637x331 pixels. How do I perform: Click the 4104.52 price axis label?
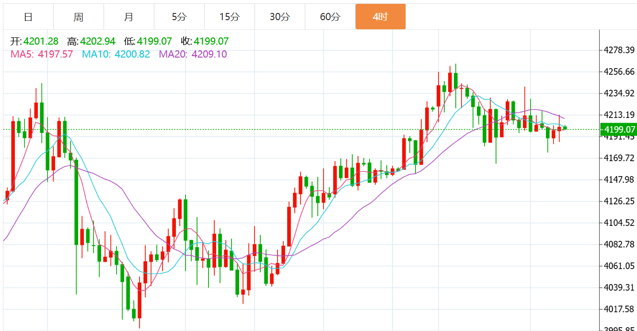pos(620,223)
